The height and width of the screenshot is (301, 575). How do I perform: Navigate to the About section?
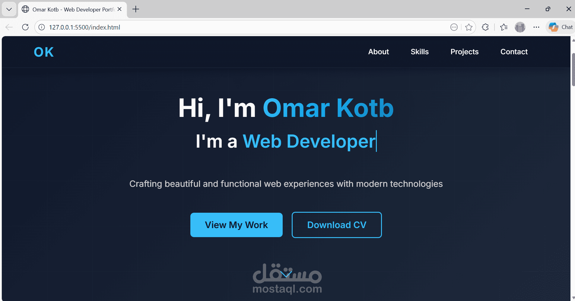(378, 52)
